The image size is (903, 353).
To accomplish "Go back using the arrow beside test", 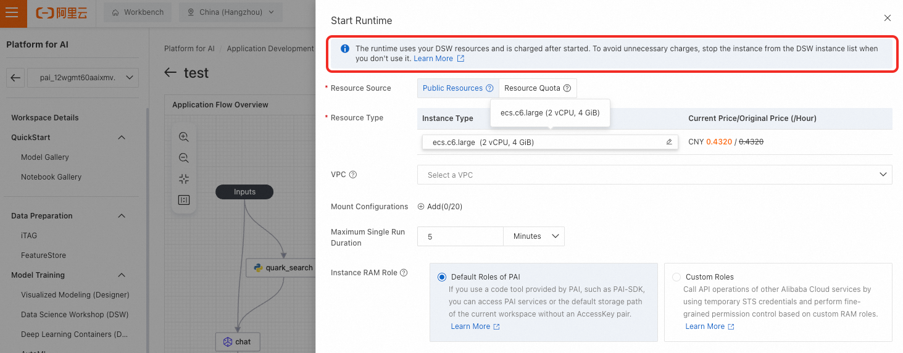I will click(171, 73).
